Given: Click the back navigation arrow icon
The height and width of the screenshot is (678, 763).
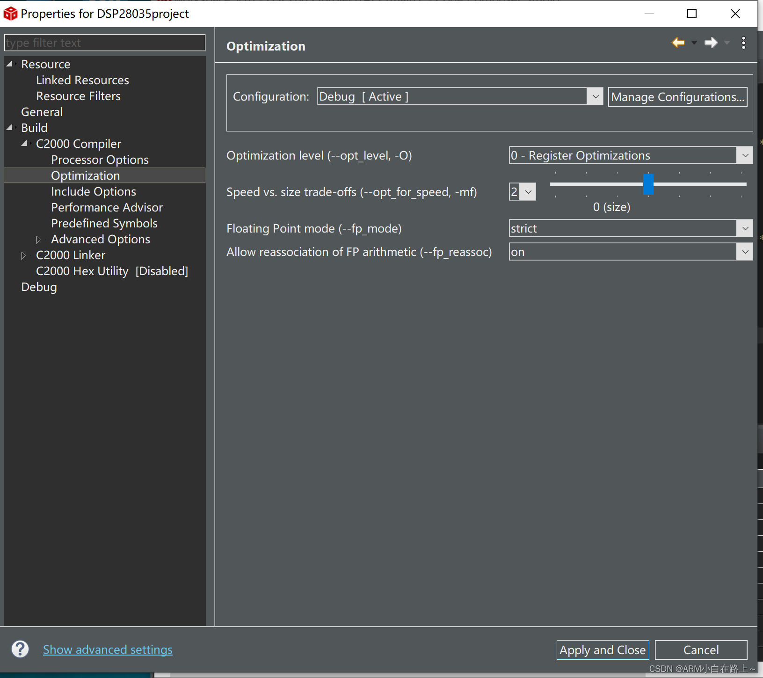Looking at the screenshot, I should (x=678, y=43).
